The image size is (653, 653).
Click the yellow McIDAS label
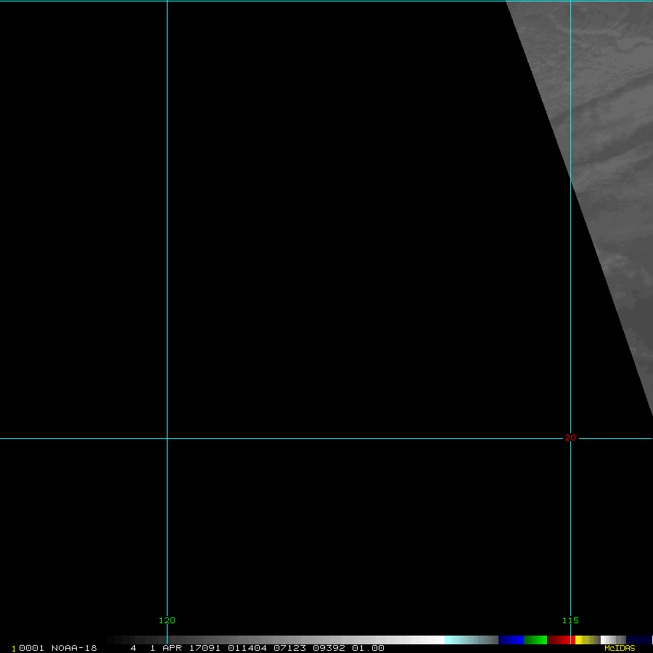click(x=619, y=648)
